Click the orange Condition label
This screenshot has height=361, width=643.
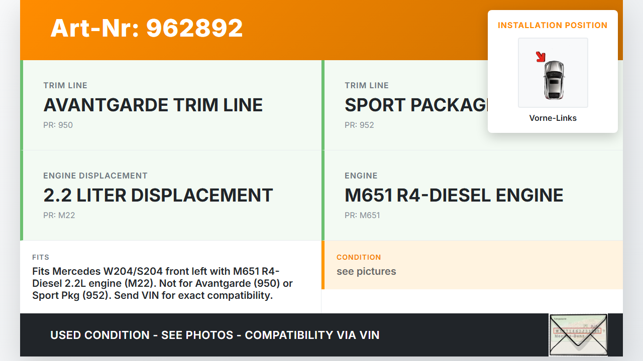coord(359,257)
